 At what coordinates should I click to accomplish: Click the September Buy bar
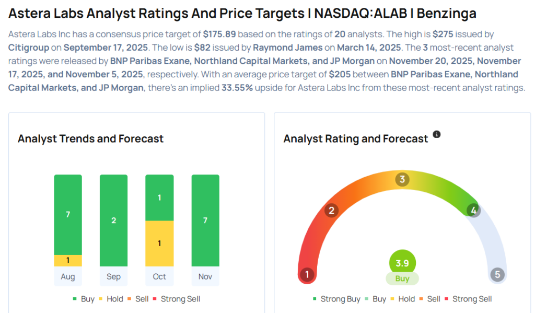113,220
